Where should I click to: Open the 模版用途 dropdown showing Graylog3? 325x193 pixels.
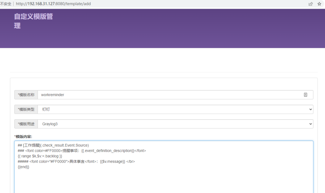tap(175, 124)
